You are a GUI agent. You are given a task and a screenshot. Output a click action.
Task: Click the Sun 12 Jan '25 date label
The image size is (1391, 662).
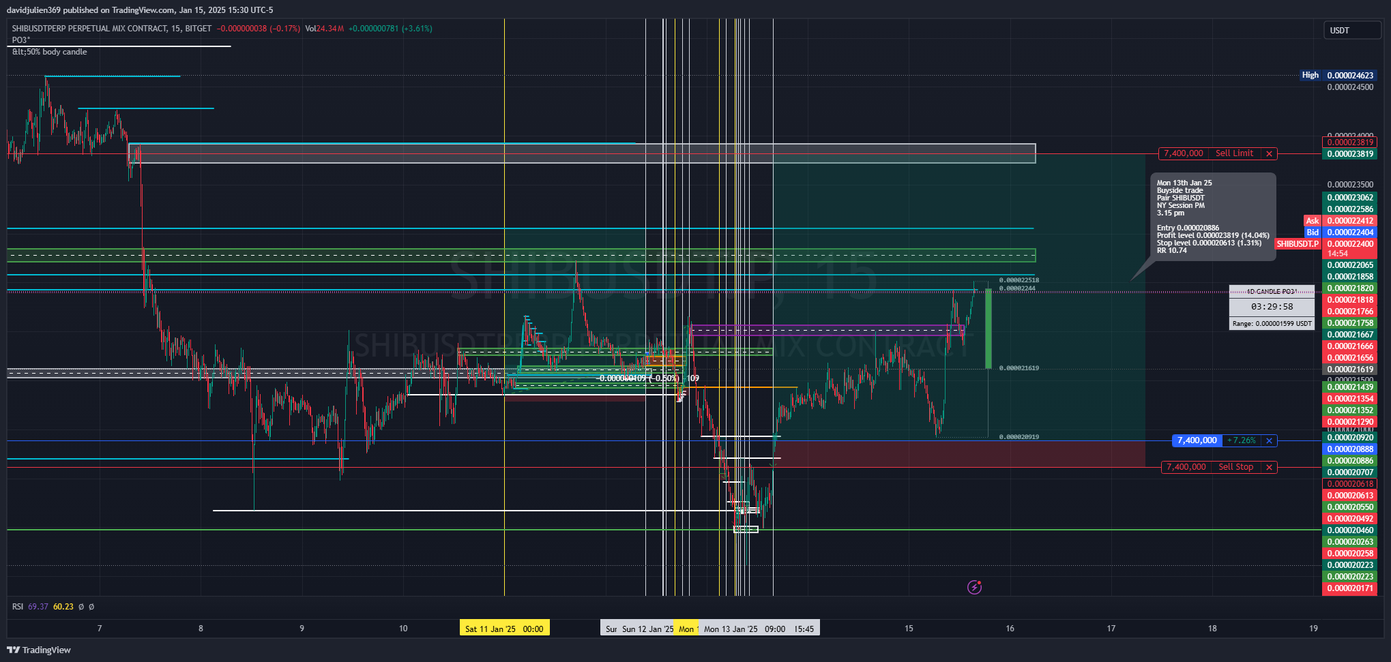[647, 629]
